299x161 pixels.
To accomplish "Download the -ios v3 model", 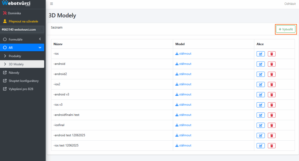I will coord(183,105).
